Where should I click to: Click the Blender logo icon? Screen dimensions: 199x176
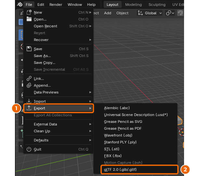pos(20,5)
